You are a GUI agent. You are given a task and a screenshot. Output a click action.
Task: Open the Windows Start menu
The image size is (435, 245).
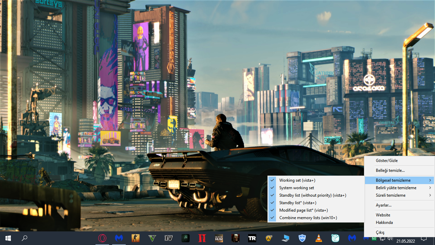click(8, 238)
